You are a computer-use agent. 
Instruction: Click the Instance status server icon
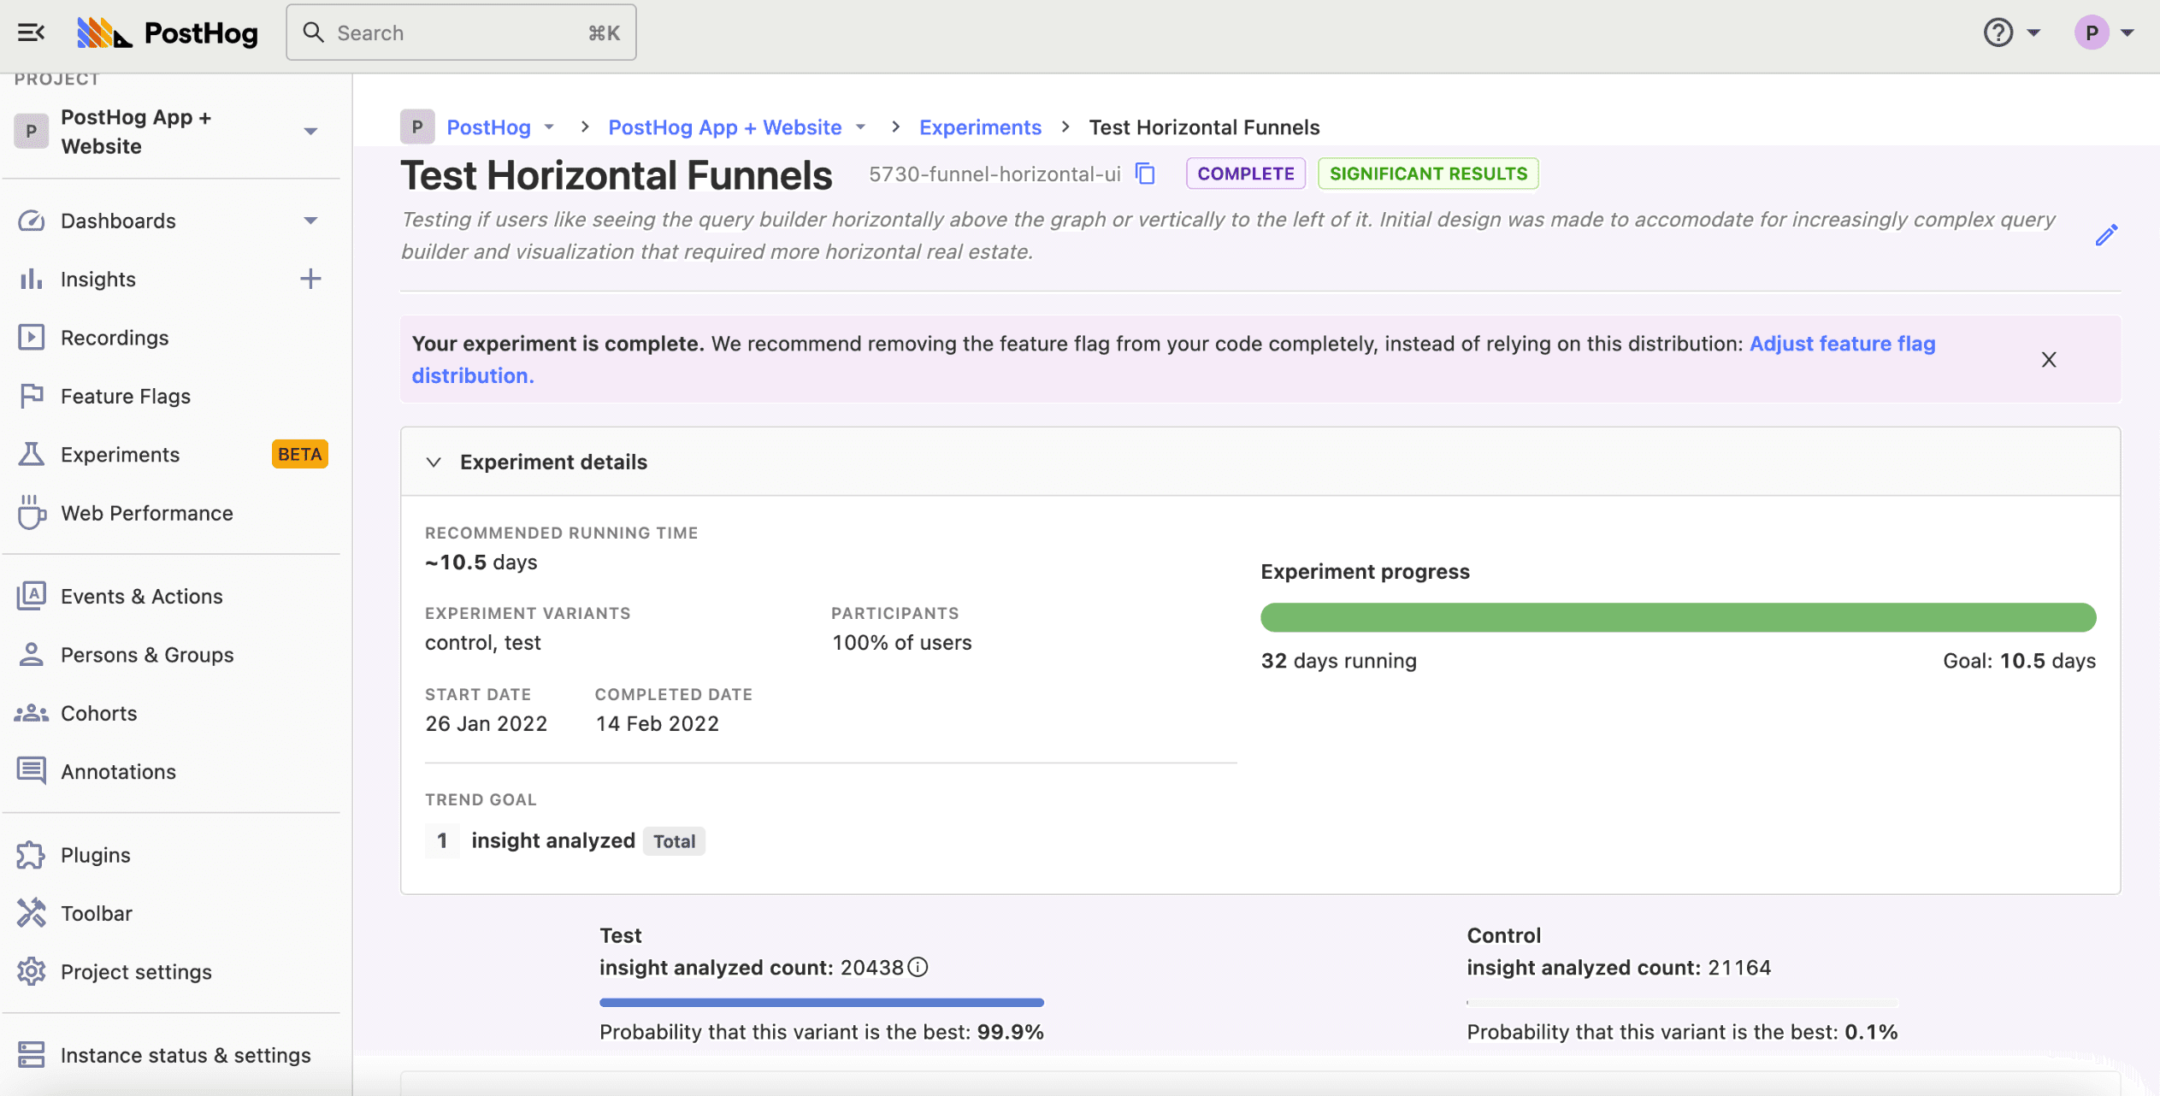(x=32, y=1055)
